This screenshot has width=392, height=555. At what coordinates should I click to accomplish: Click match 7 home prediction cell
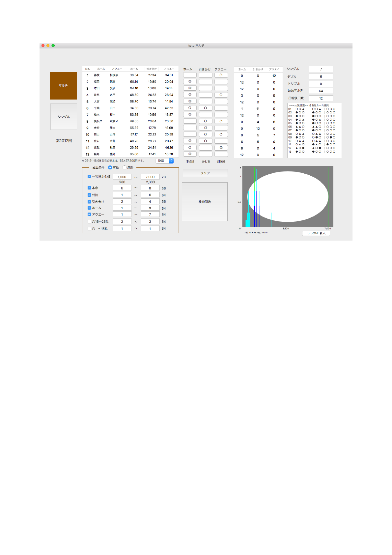(190, 114)
